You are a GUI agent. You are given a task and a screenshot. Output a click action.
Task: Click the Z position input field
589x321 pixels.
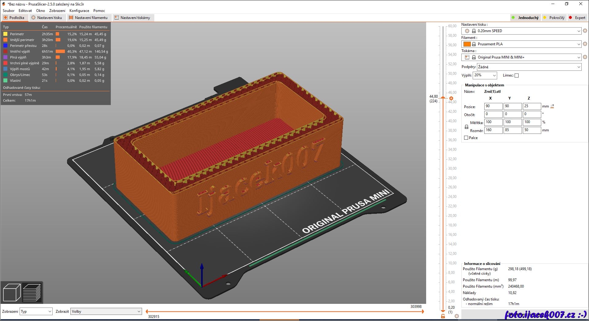(x=531, y=106)
